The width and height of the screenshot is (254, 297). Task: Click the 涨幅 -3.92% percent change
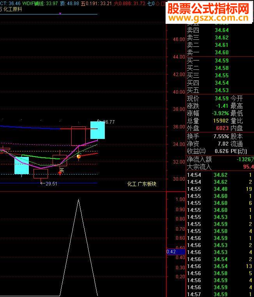220,114
